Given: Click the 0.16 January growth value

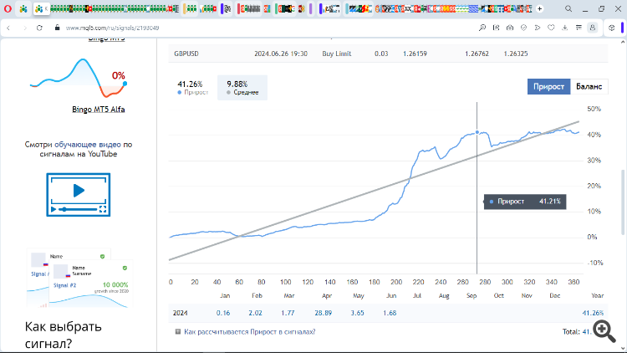Looking at the screenshot, I should coord(223,313).
